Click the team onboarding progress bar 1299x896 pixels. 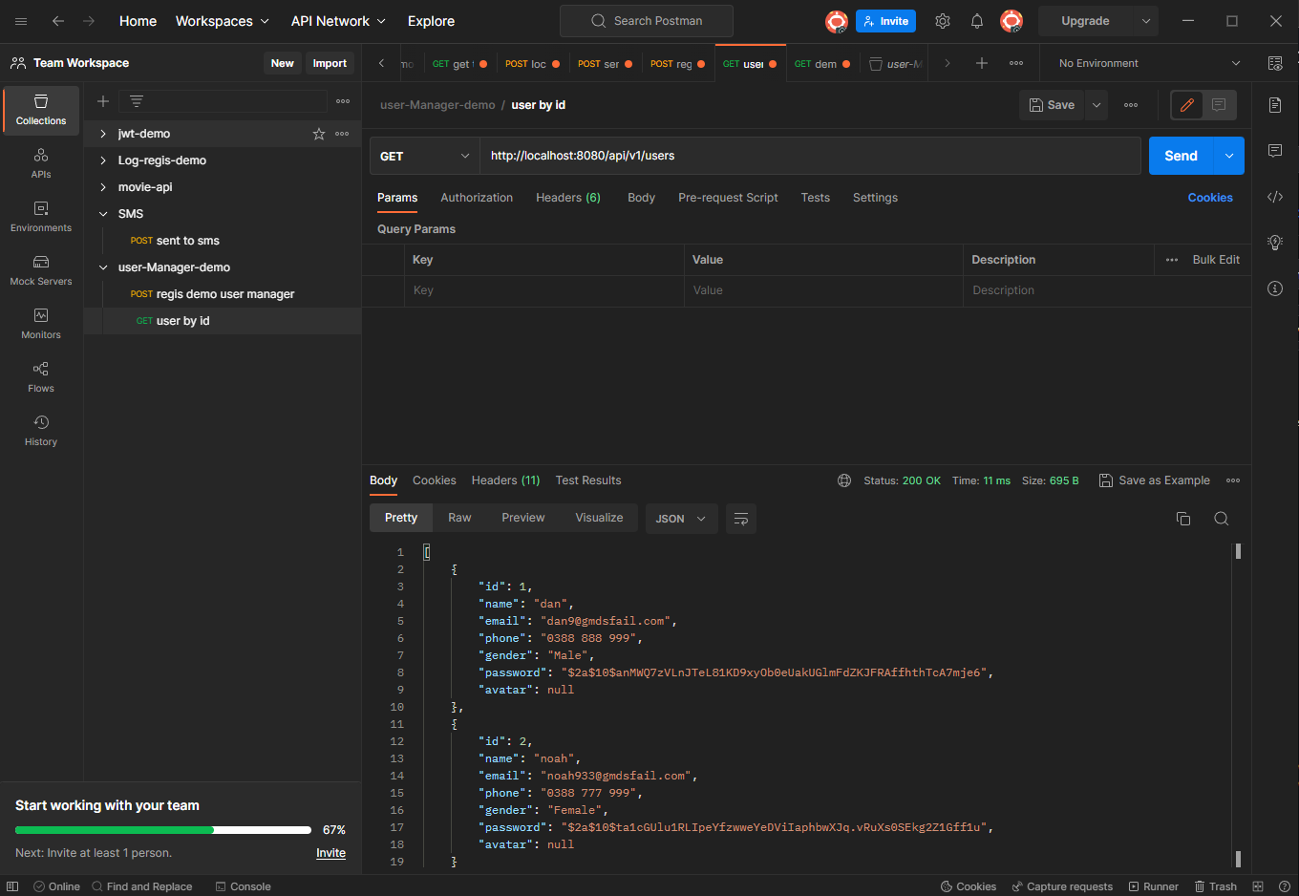162,829
